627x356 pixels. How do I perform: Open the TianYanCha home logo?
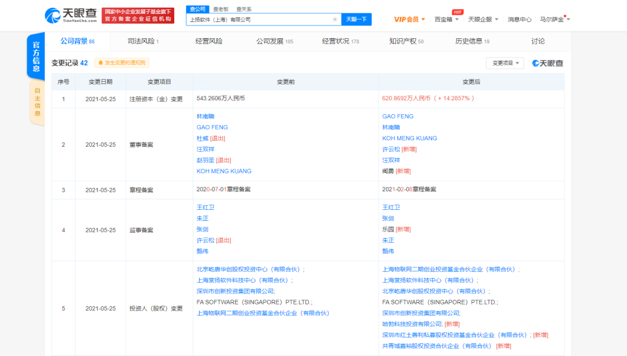coord(71,16)
